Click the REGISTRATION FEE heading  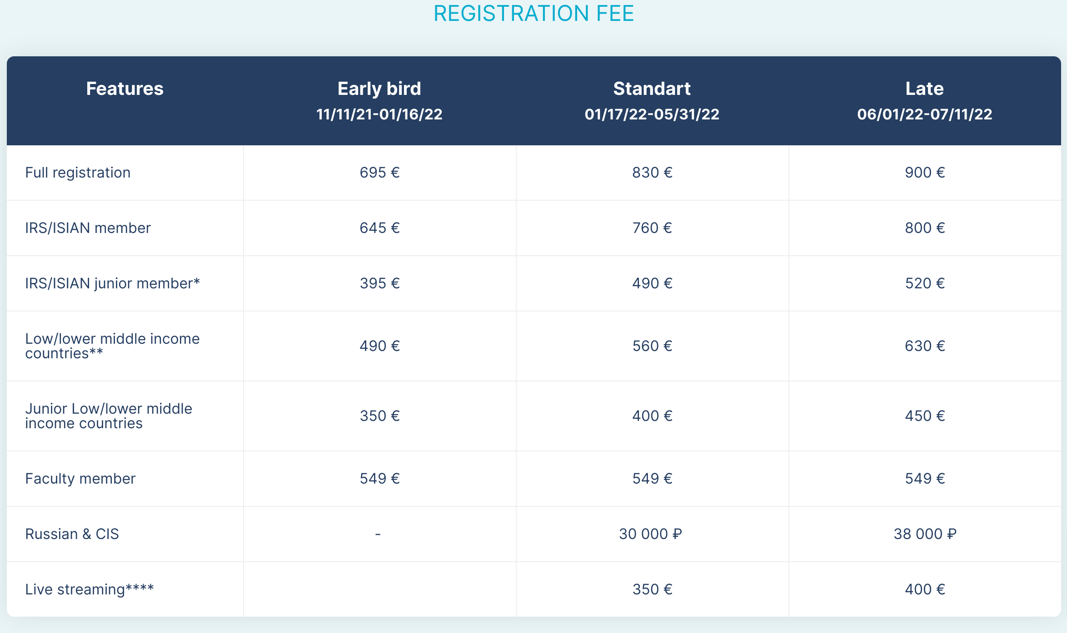[533, 14]
